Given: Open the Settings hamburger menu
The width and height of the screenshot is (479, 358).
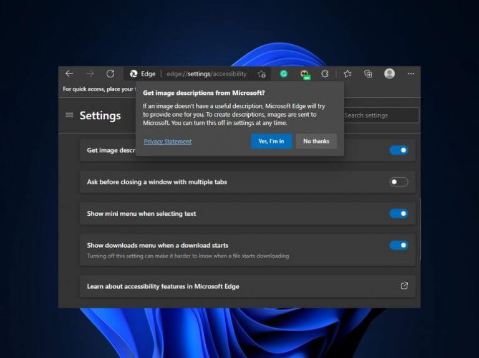Looking at the screenshot, I should (69, 115).
